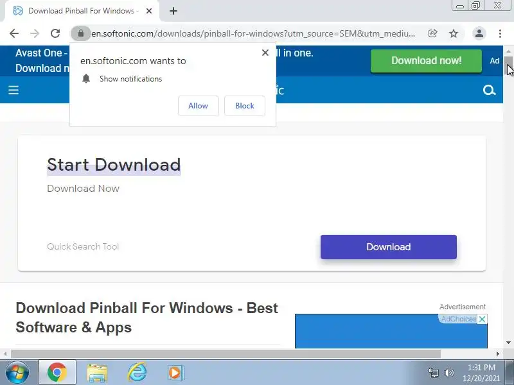Image resolution: width=514 pixels, height=385 pixels.
Task: Click the Download Now text
Action: click(x=84, y=189)
